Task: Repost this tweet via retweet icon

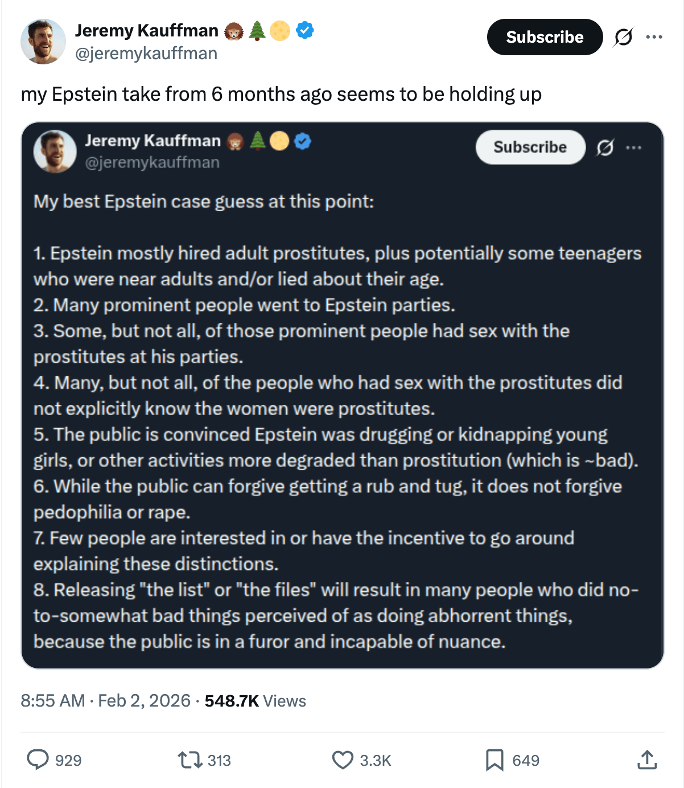Action: click(x=190, y=760)
